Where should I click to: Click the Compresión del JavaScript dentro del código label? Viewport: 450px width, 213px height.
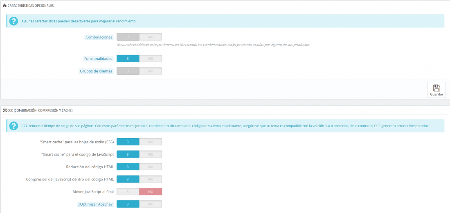tap(70, 179)
